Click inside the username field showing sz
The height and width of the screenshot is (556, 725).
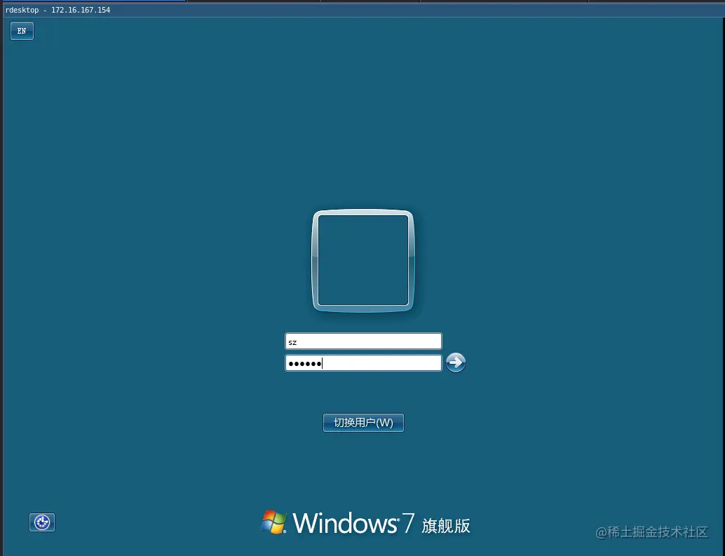(363, 341)
